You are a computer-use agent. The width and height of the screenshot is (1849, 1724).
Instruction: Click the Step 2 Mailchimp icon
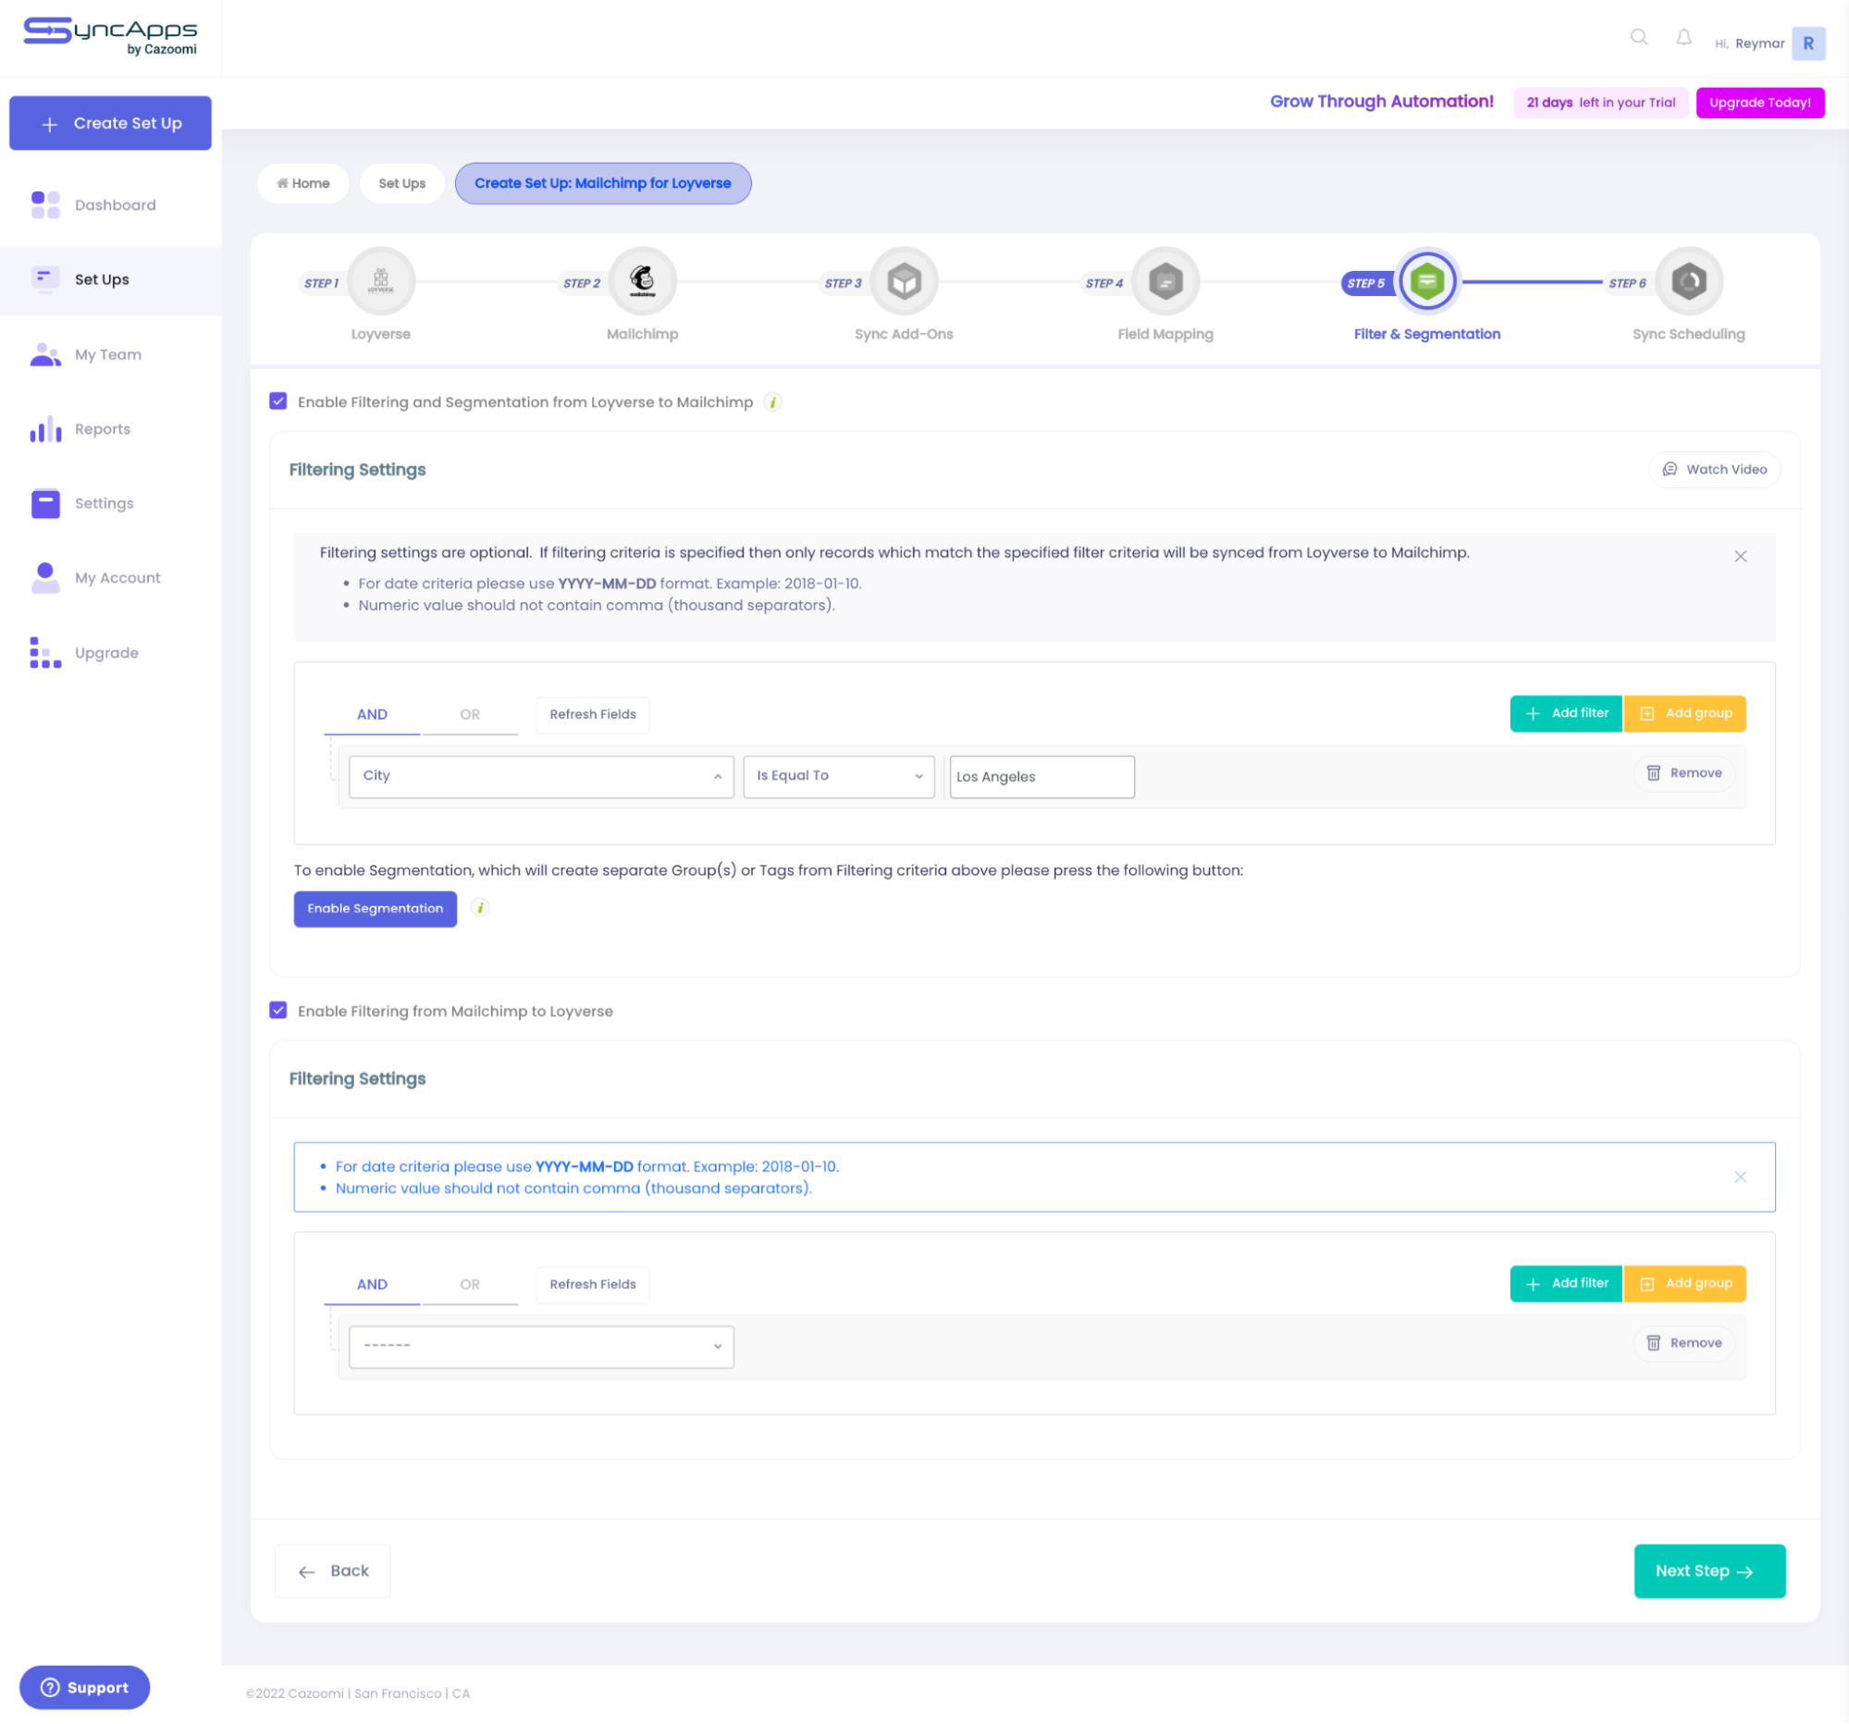point(642,281)
